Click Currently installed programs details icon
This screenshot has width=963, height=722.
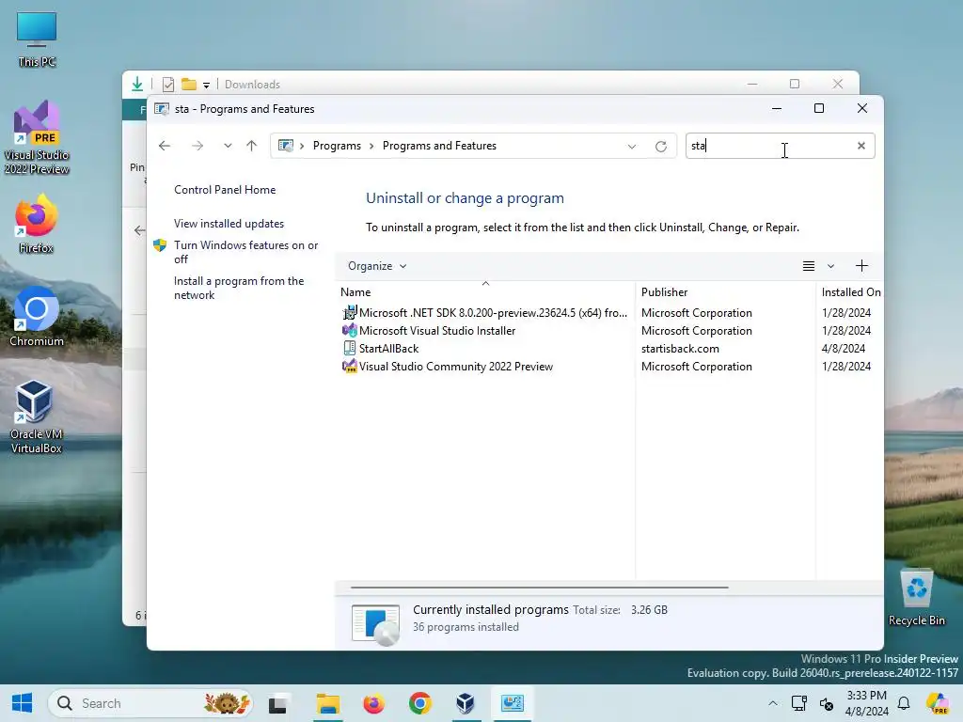point(376,624)
